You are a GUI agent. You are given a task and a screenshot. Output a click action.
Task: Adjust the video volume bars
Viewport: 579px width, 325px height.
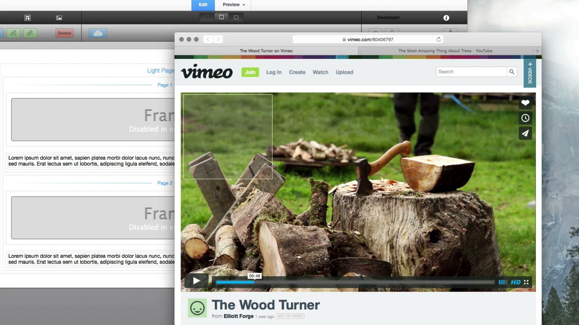point(503,282)
